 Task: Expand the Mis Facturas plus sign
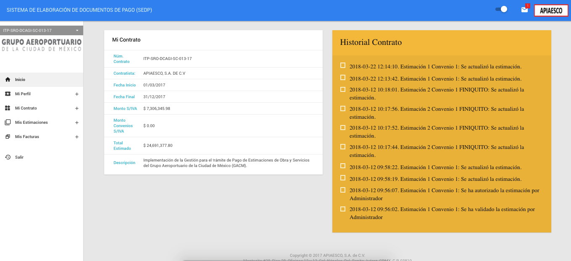coord(76,137)
